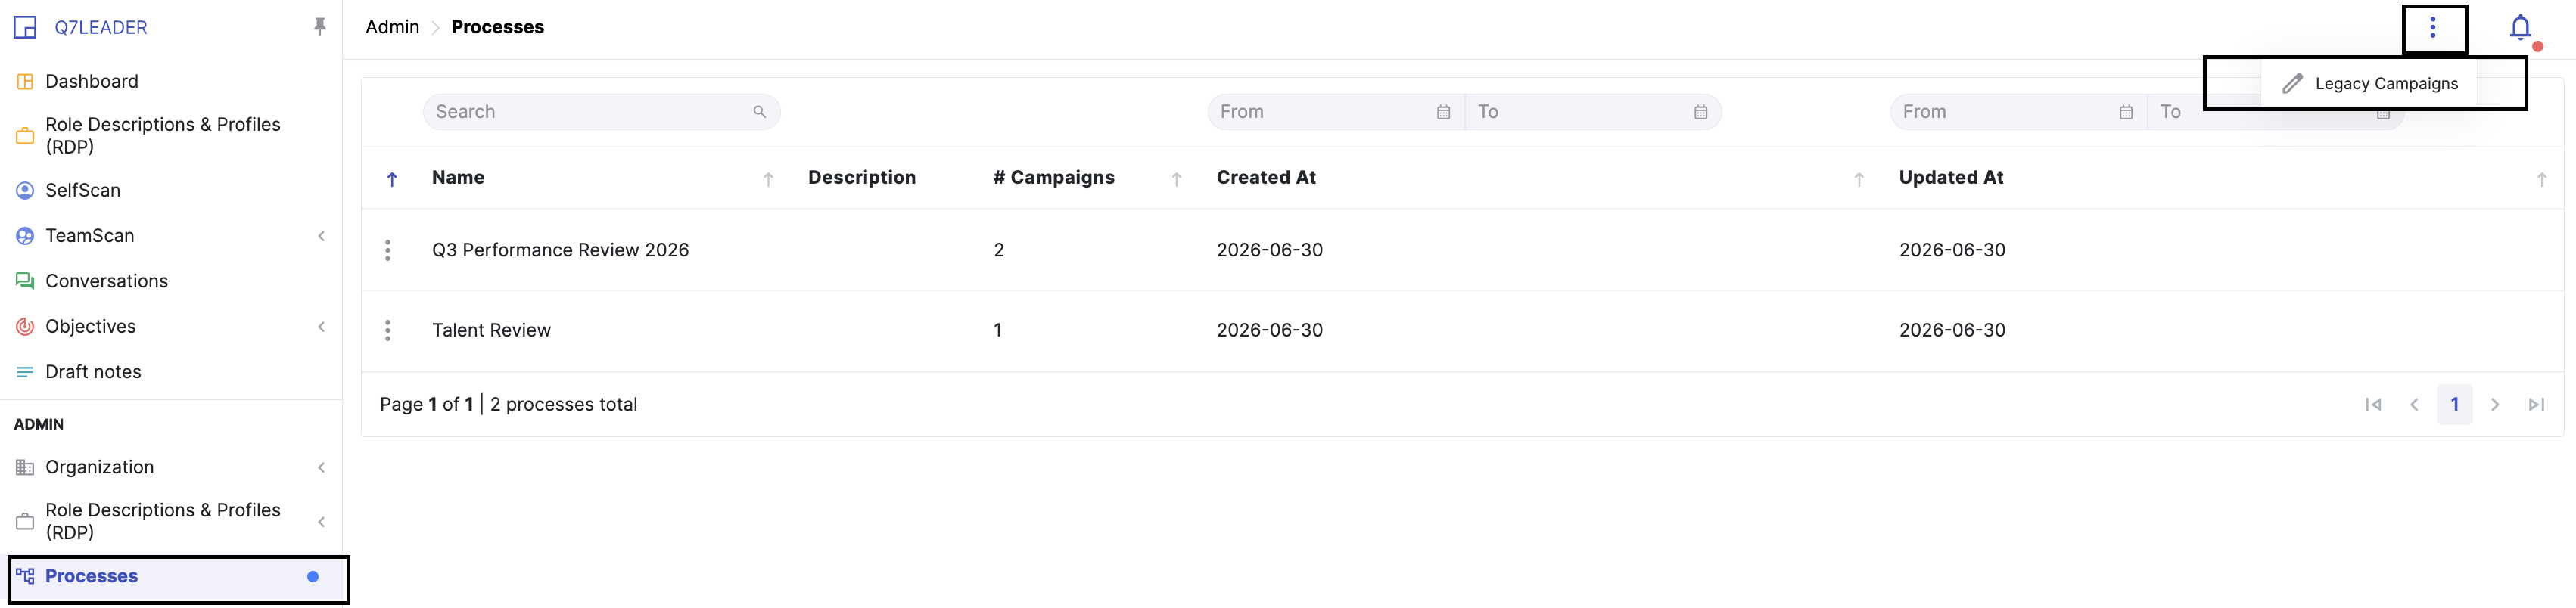Sort table by Name column arrow
This screenshot has width=2576, height=608.
pyautogui.click(x=768, y=179)
